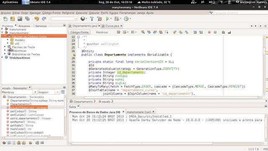Open the Membros dropdown in Navigator

(x=35, y=92)
